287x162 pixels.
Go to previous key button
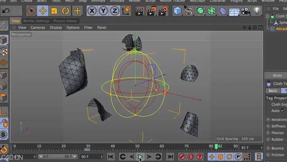pos(123,157)
